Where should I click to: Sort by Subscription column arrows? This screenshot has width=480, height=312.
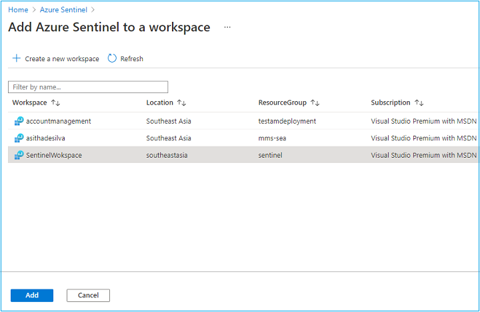coord(419,102)
